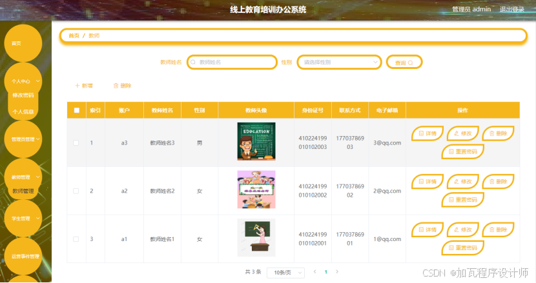Open teacher a2's avatar image
Viewport: 536px width, 283px height.
pos(256,190)
